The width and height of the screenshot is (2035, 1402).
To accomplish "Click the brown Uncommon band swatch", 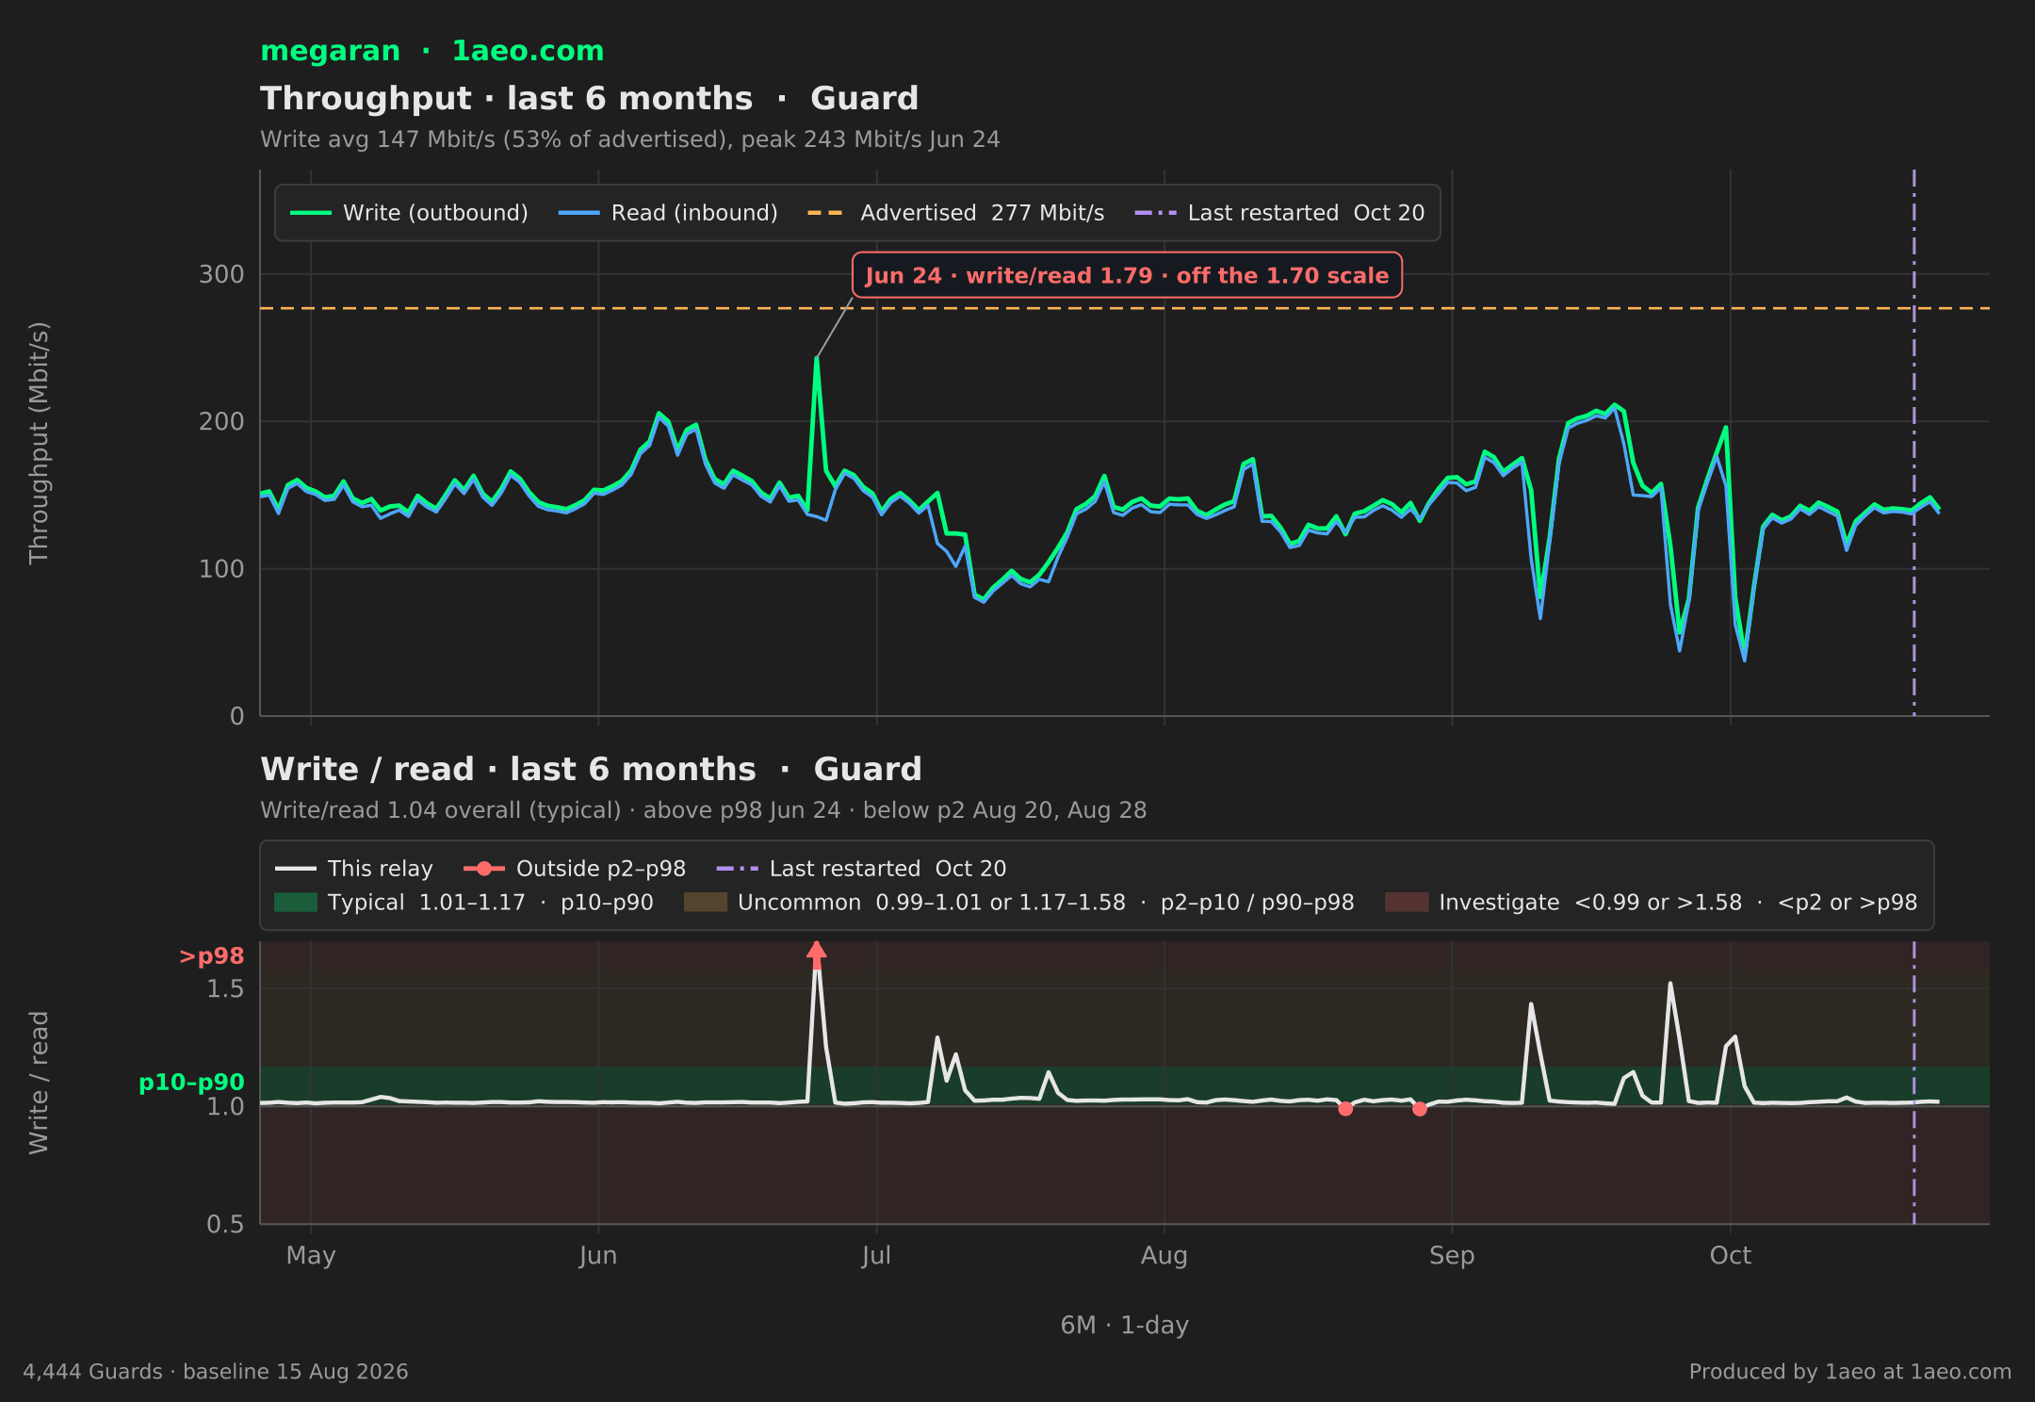I will pos(706,903).
